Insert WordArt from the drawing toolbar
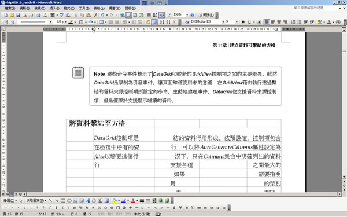 [x=88, y=201]
